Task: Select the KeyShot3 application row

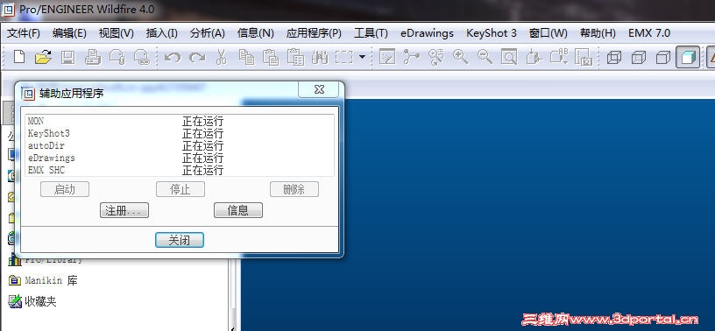Action: click(180, 134)
